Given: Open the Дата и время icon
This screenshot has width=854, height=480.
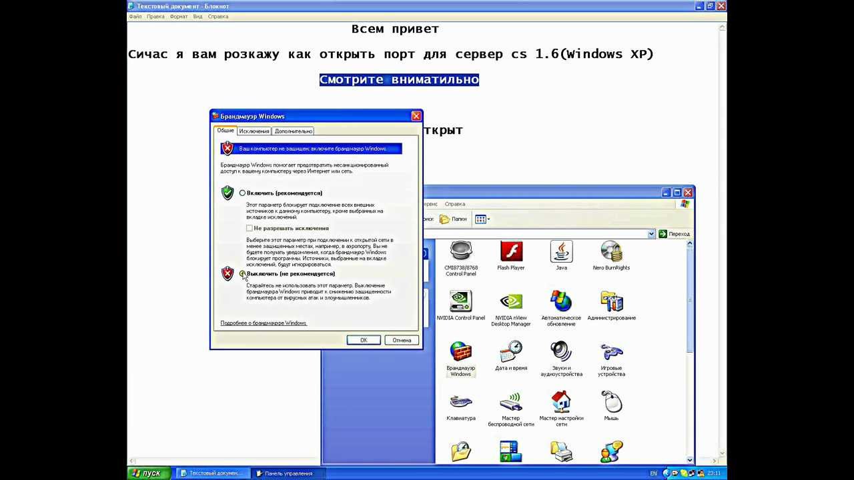Looking at the screenshot, I should click(511, 356).
